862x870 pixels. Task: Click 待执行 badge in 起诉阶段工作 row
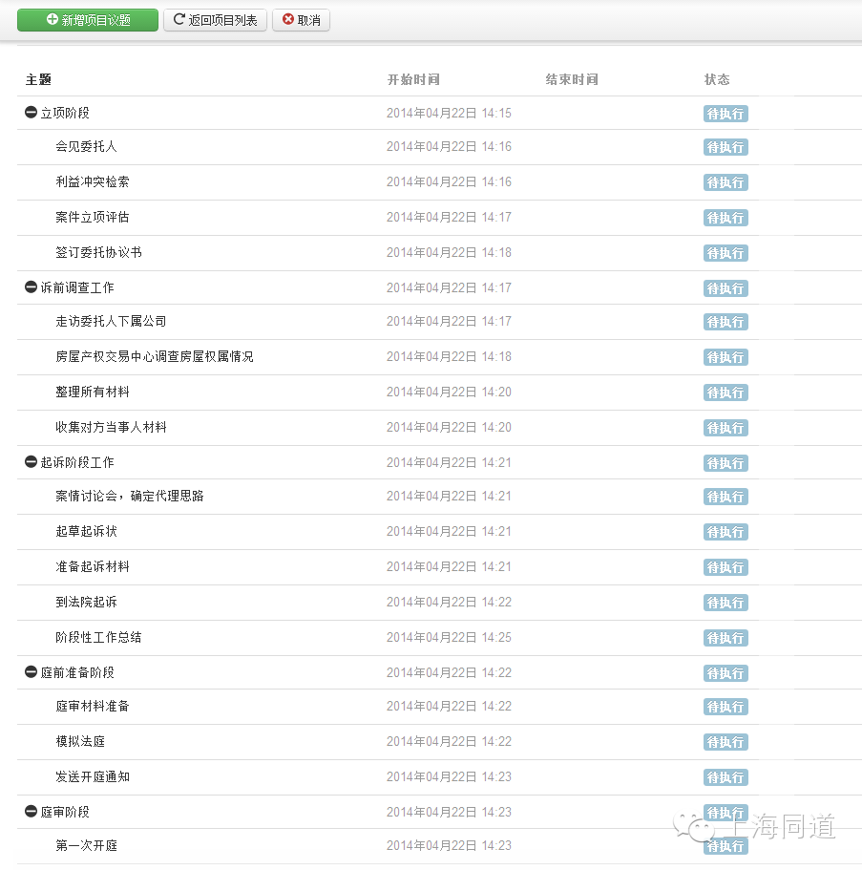[x=725, y=463]
